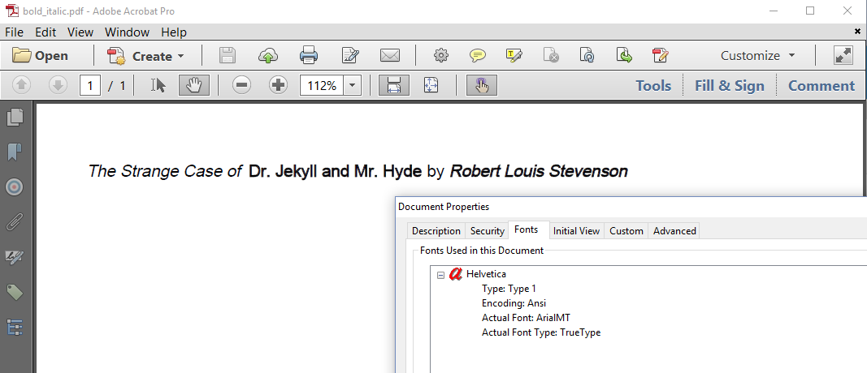Select the Helvetica font entry
The height and width of the screenshot is (373, 867).
pos(486,274)
